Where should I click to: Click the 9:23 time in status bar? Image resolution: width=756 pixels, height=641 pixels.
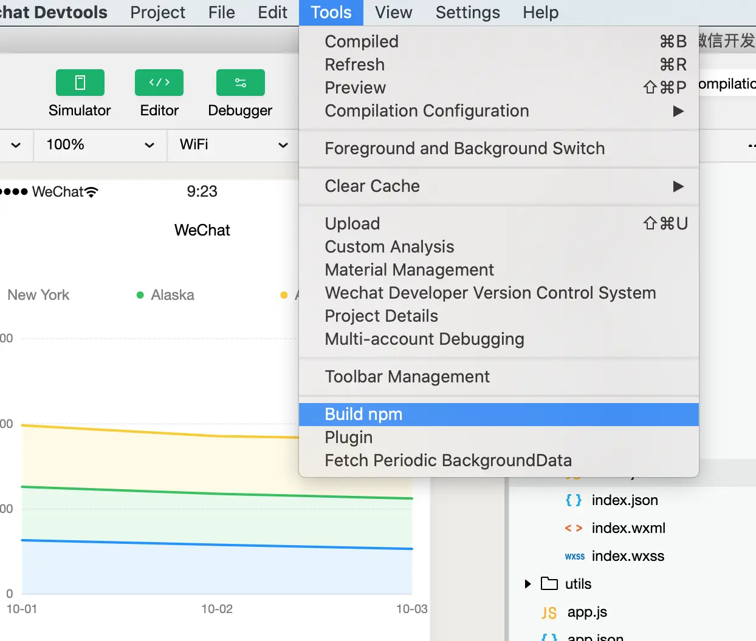pyautogui.click(x=202, y=191)
